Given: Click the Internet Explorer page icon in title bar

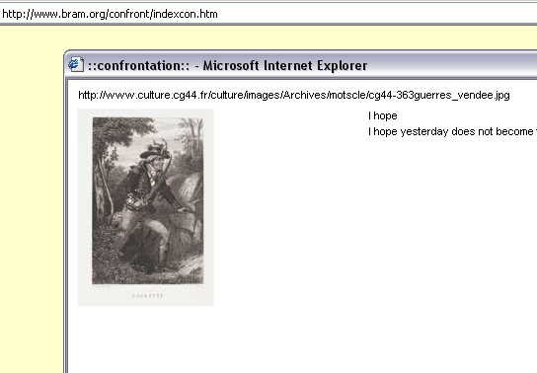Looking at the screenshot, I should pos(76,65).
